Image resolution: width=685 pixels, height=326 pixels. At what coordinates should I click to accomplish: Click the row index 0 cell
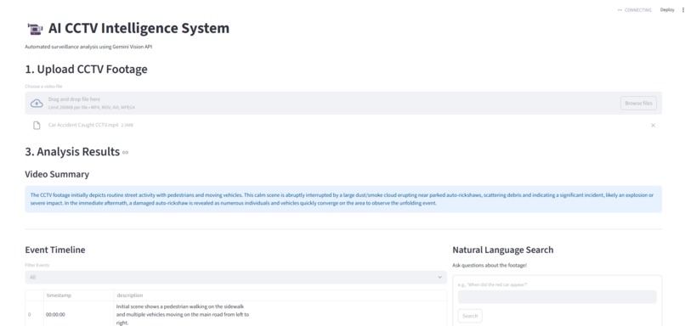point(34,314)
